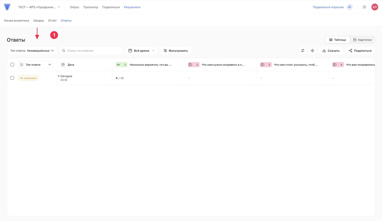Click the row height adjust icon

(x=312, y=51)
